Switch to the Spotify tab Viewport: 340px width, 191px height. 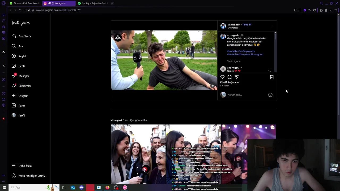coord(93,3)
